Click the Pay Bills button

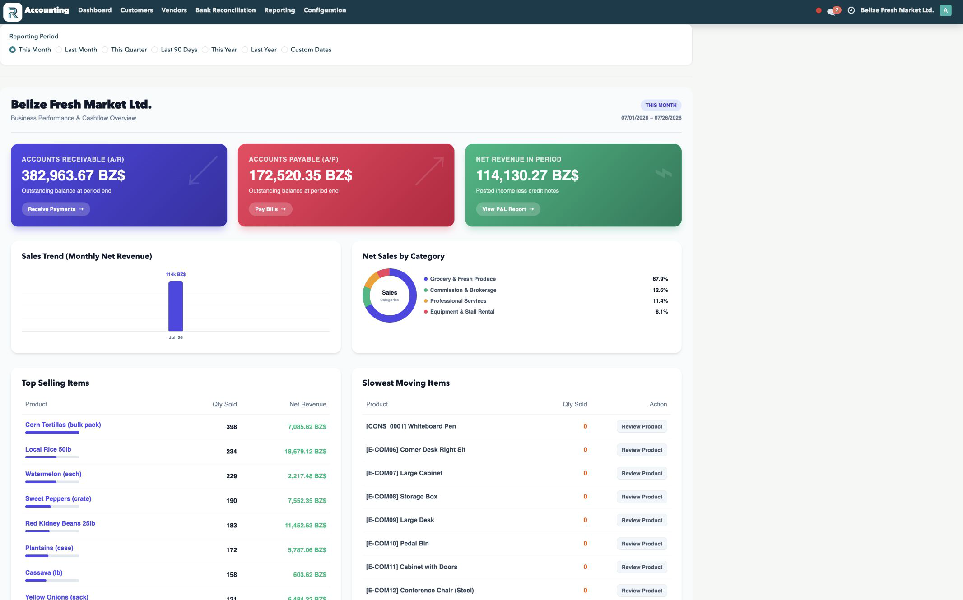point(270,209)
